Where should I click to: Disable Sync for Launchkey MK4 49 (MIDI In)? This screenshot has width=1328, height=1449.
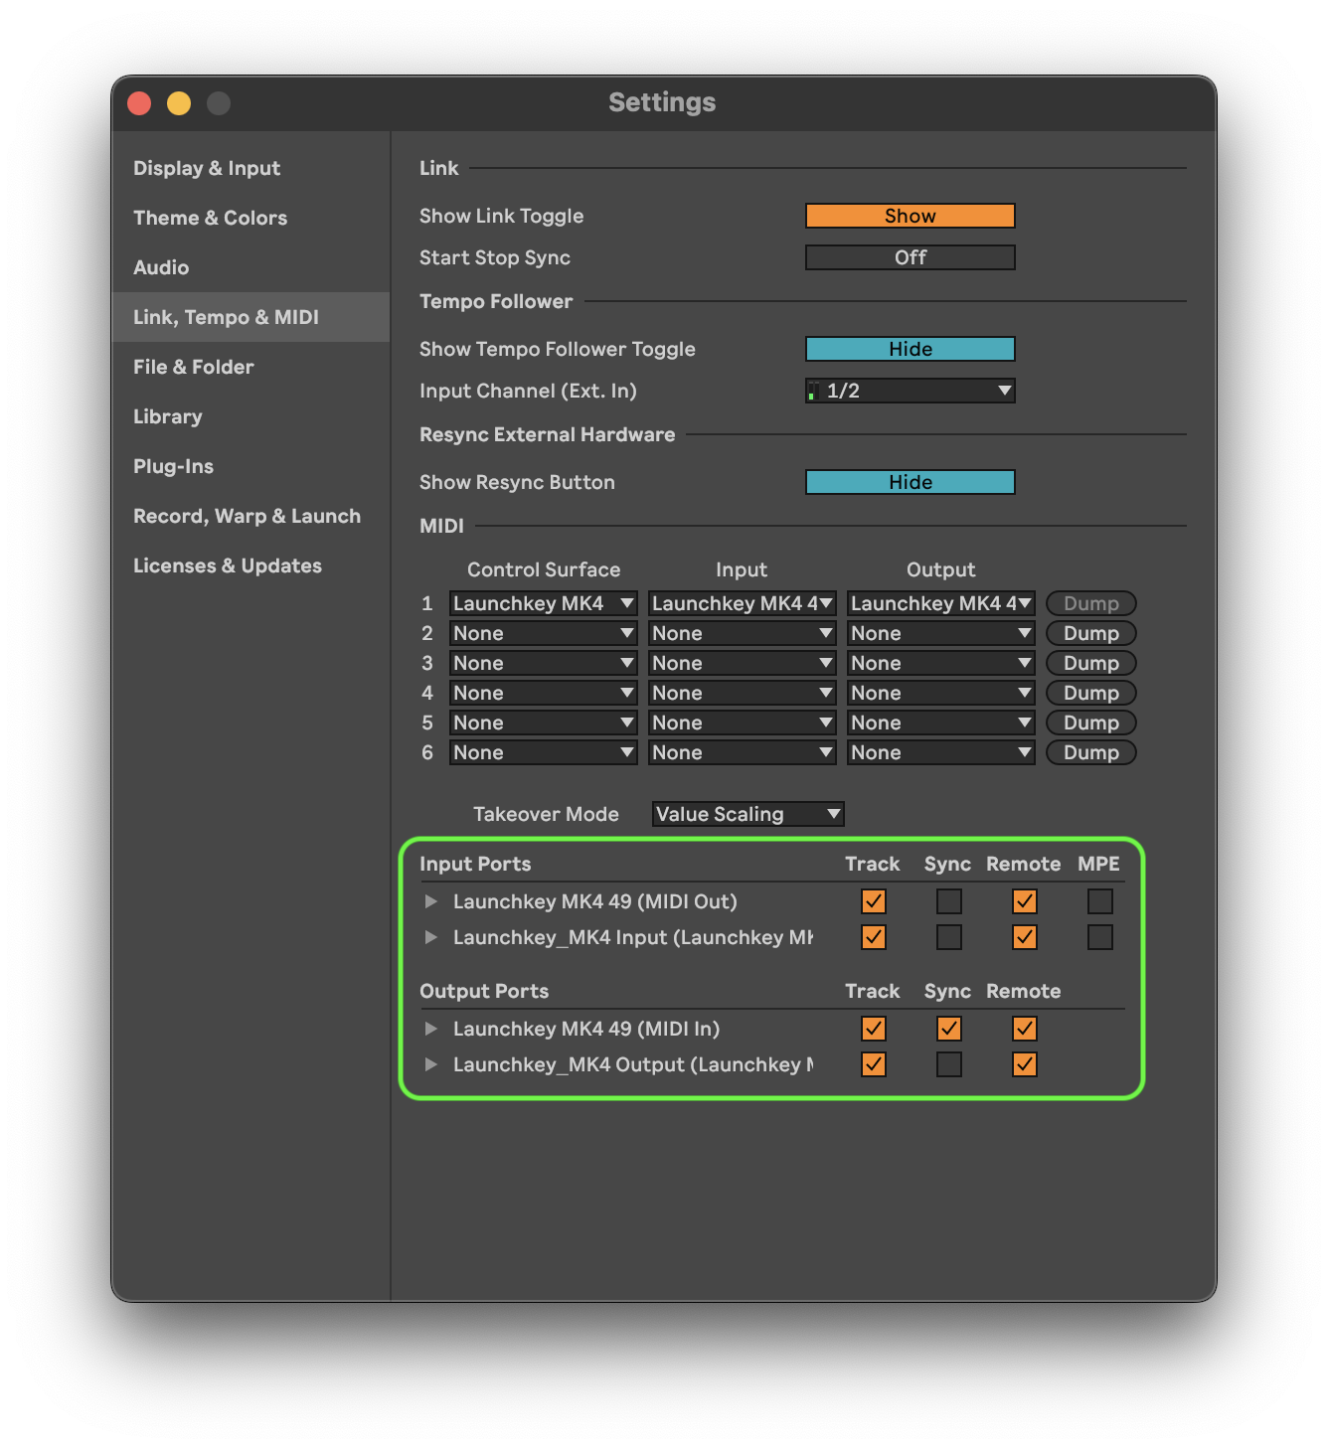click(x=949, y=1029)
